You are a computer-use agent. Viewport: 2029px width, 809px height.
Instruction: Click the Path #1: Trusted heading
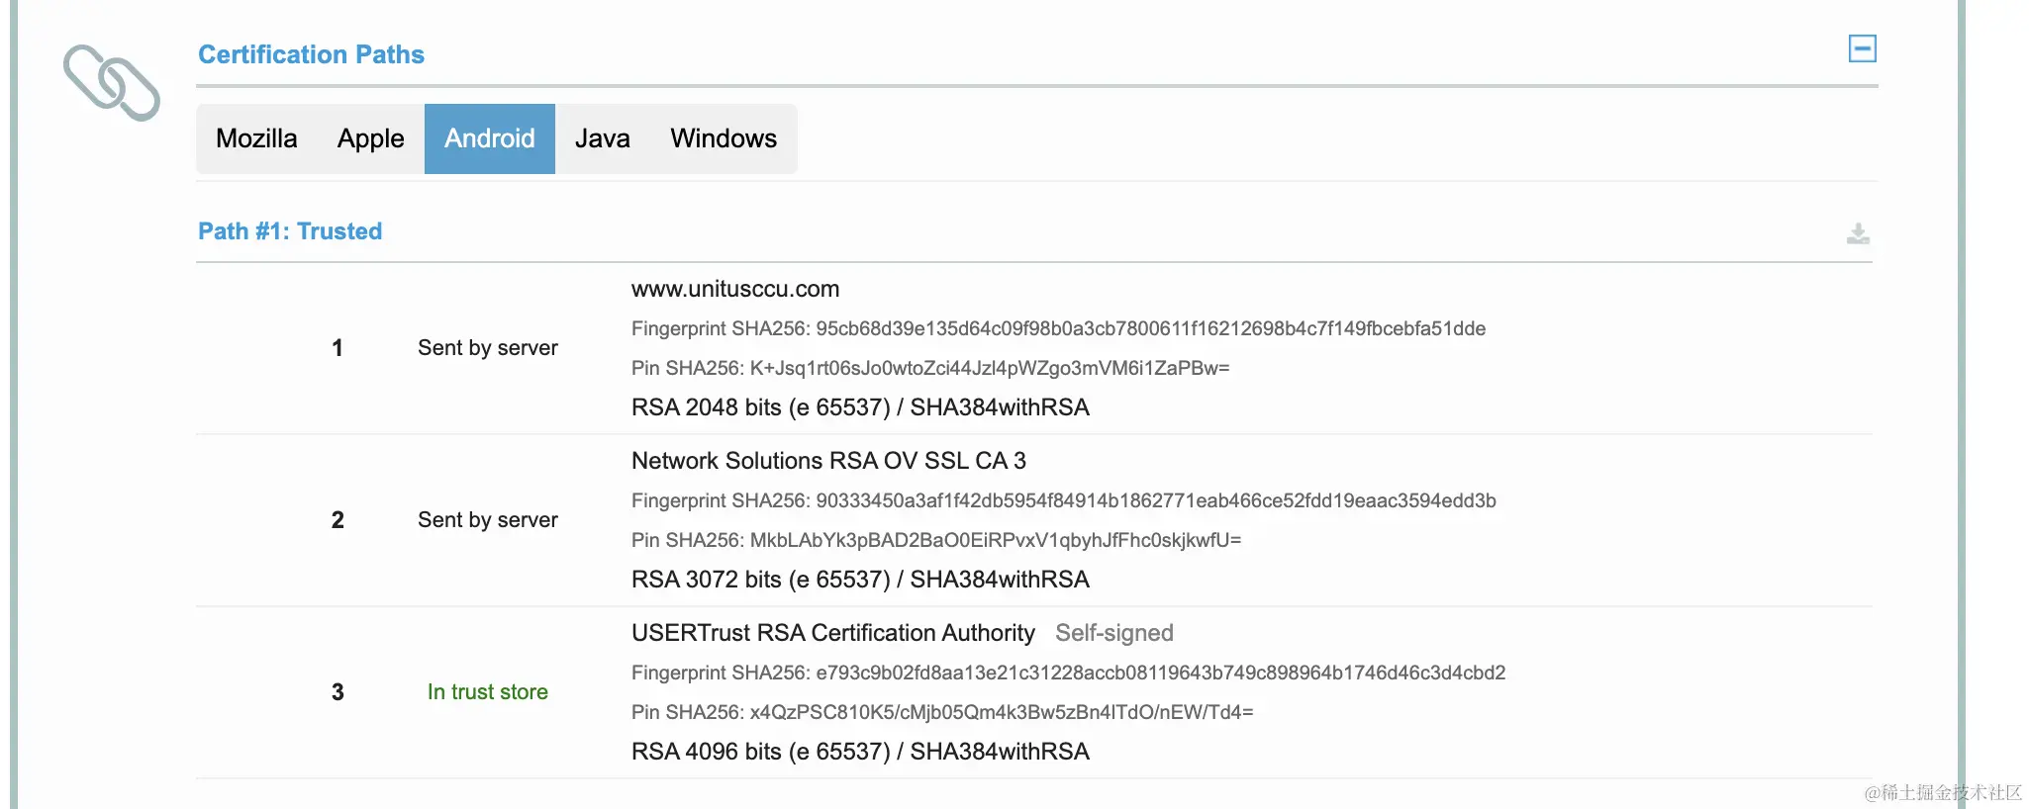(x=290, y=231)
